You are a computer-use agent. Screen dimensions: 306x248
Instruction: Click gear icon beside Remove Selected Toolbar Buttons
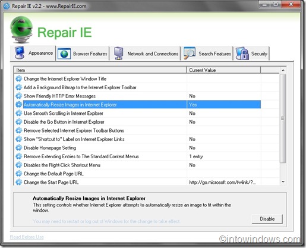tap(19, 130)
